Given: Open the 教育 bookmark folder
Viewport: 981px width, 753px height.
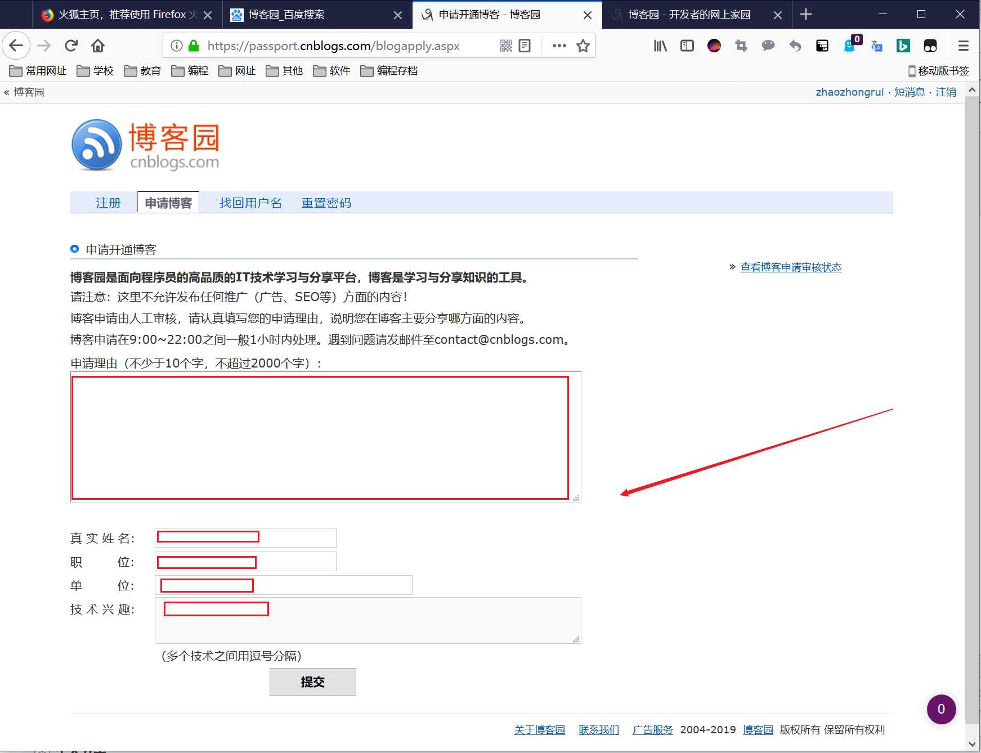Looking at the screenshot, I should pyautogui.click(x=142, y=71).
